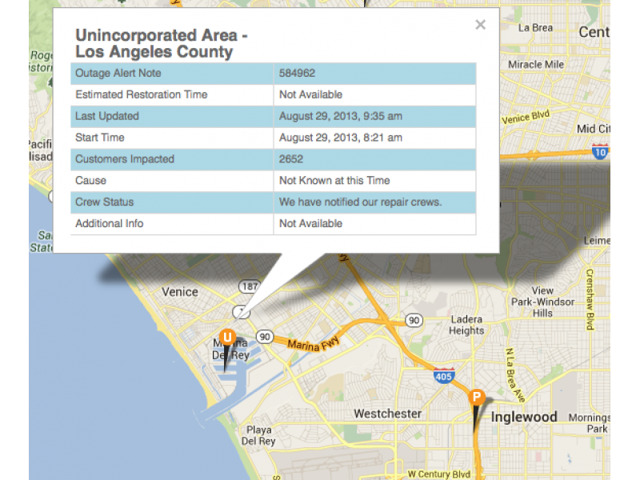Image resolution: width=640 pixels, height=480 pixels.
Task: Click the Venice label on the map
Action: click(x=179, y=292)
